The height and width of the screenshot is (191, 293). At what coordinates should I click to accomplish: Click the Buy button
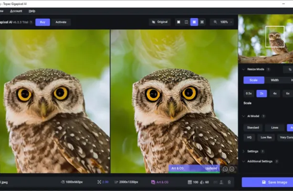(x=42, y=22)
